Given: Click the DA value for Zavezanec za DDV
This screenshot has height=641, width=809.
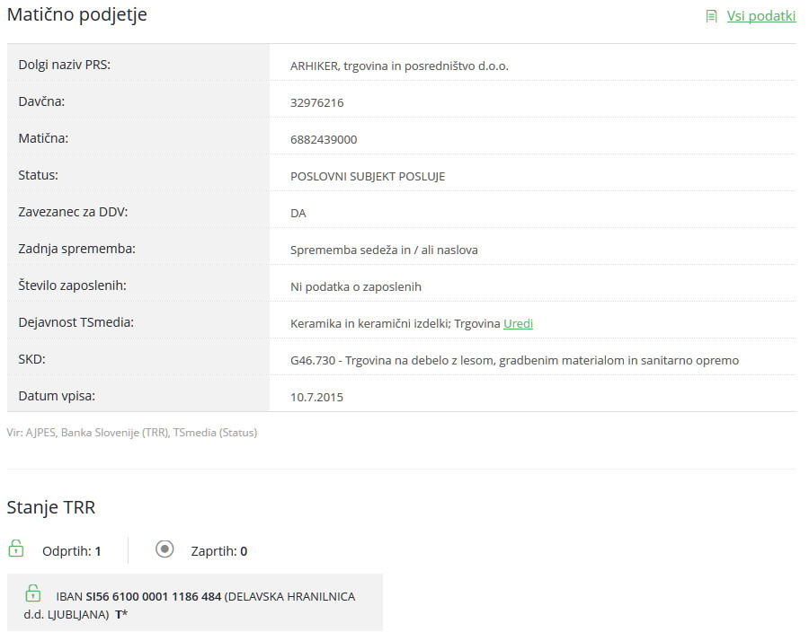Looking at the screenshot, I should (x=298, y=214).
